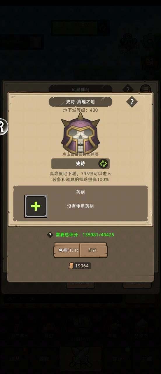Click the 前往 button
This screenshot has height=374, width=161.
[93, 250]
